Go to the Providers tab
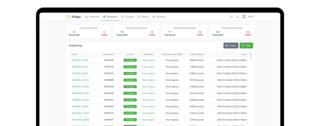The image size is (315, 126). [128, 17]
